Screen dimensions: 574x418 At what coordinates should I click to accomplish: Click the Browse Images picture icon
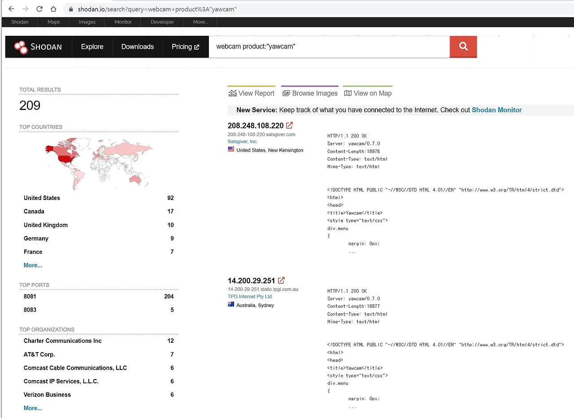(x=286, y=93)
